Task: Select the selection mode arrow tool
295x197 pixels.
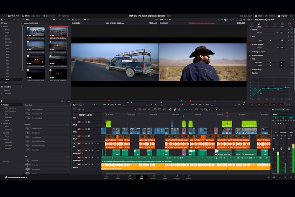Action: point(135,110)
